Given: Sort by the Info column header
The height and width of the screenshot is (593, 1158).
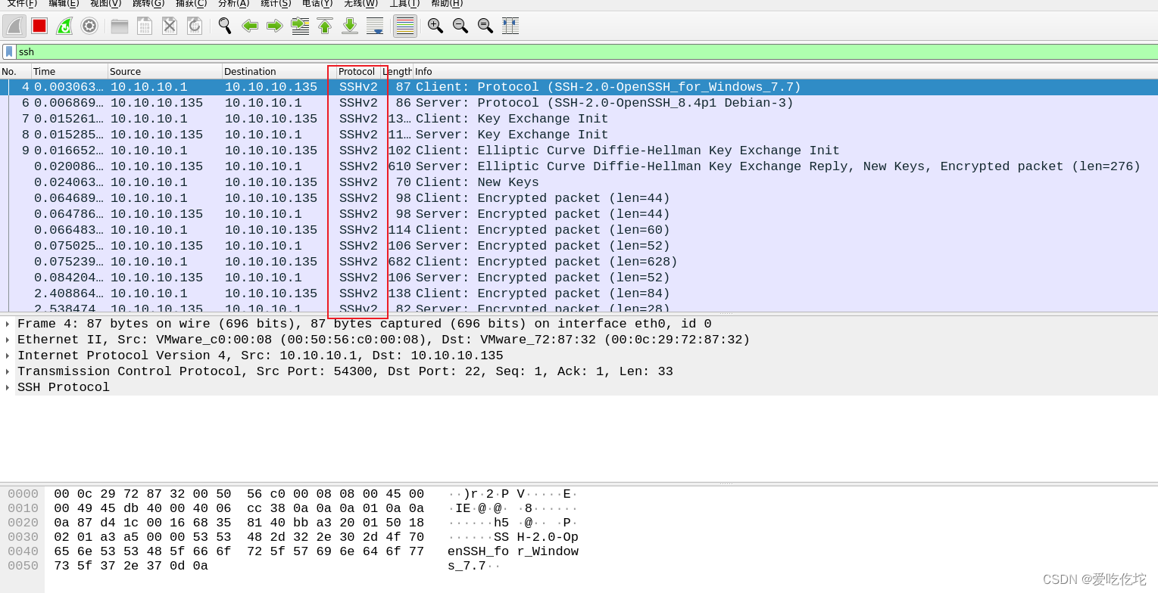Looking at the screenshot, I should click(785, 72).
